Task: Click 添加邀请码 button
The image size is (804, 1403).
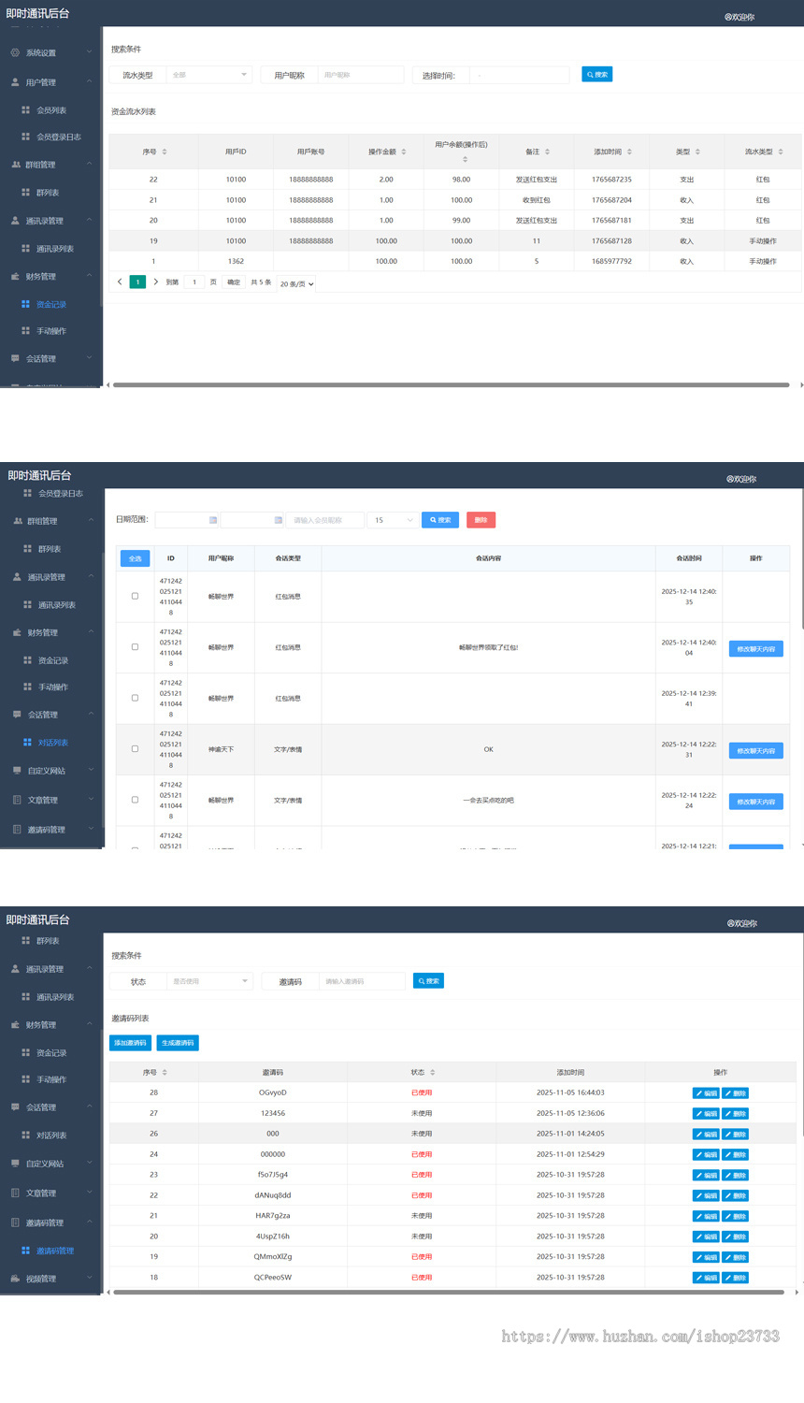Action: pos(130,1043)
